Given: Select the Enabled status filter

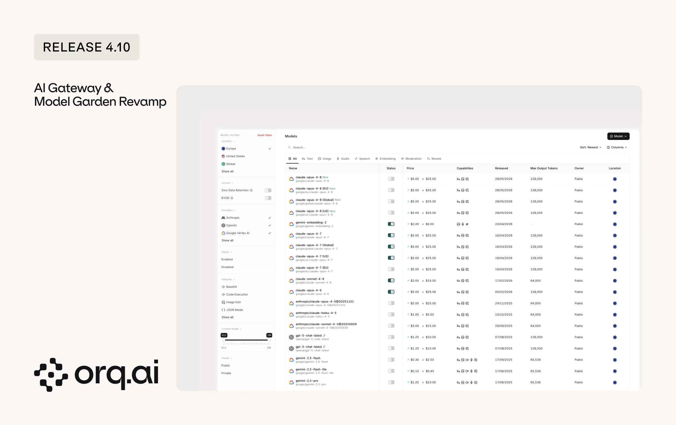Looking at the screenshot, I should 227,260.
